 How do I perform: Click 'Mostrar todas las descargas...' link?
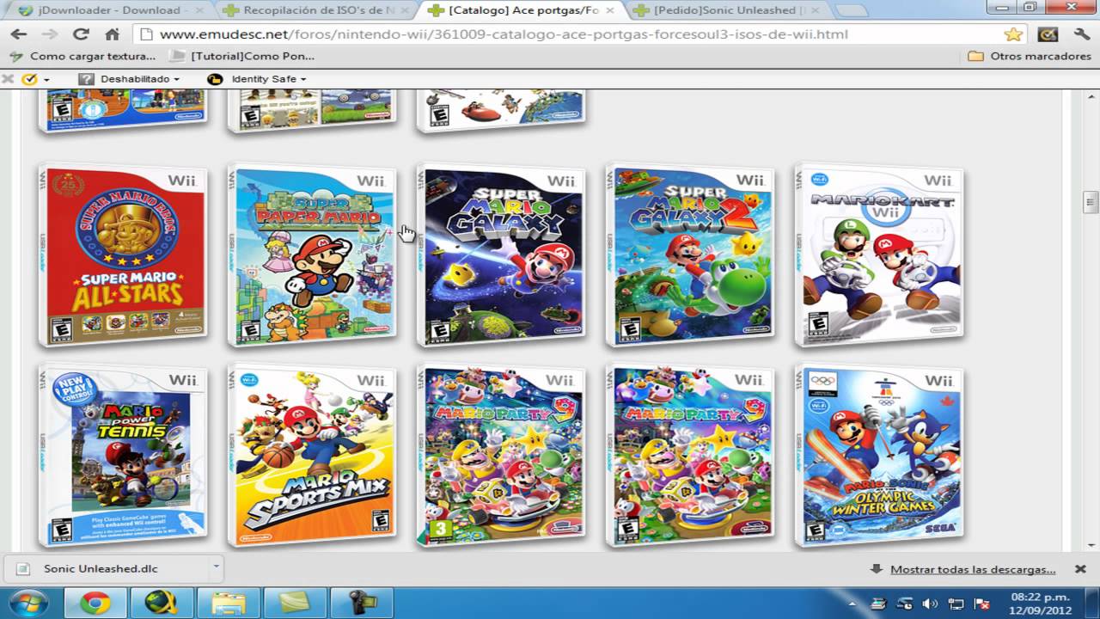tap(973, 569)
